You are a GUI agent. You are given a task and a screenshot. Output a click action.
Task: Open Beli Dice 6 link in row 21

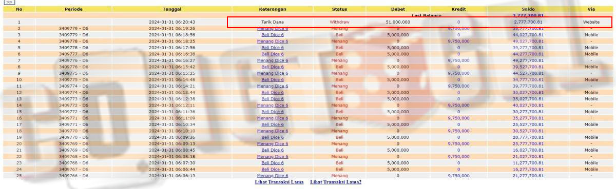click(273, 150)
